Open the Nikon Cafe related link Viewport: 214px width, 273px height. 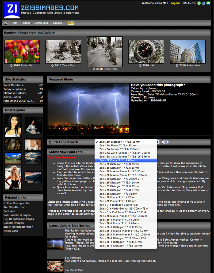(x=10, y=231)
